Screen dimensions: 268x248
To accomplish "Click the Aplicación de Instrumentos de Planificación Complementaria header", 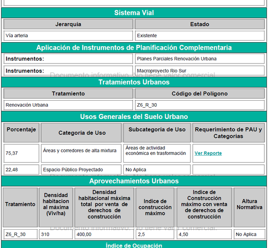I will (x=134, y=48).
